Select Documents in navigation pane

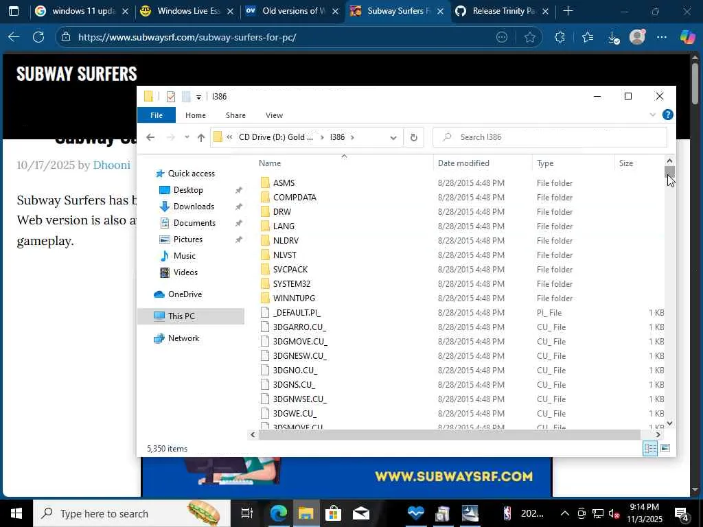click(x=194, y=223)
